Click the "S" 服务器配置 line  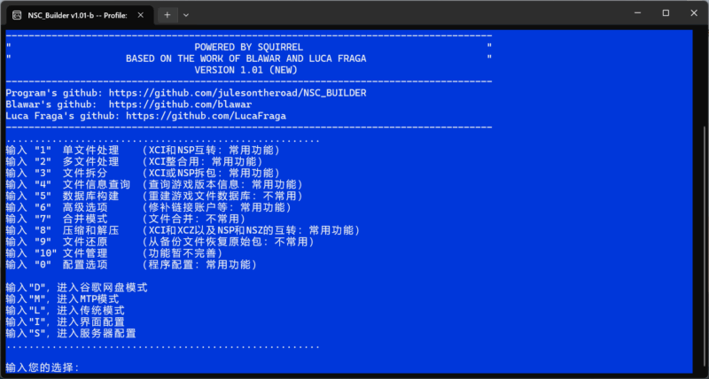pos(71,333)
